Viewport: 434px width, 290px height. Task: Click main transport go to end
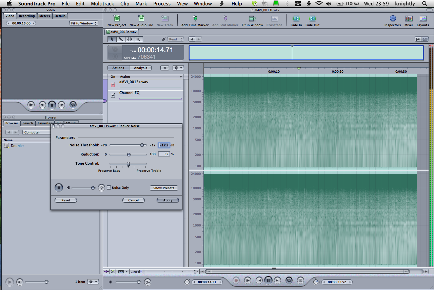click(278, 280)
